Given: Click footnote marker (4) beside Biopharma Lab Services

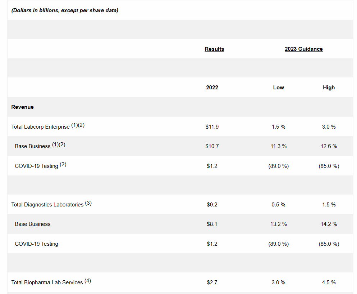Looking at the screenshot, I should pyautogui.click(x=88, y=281).
